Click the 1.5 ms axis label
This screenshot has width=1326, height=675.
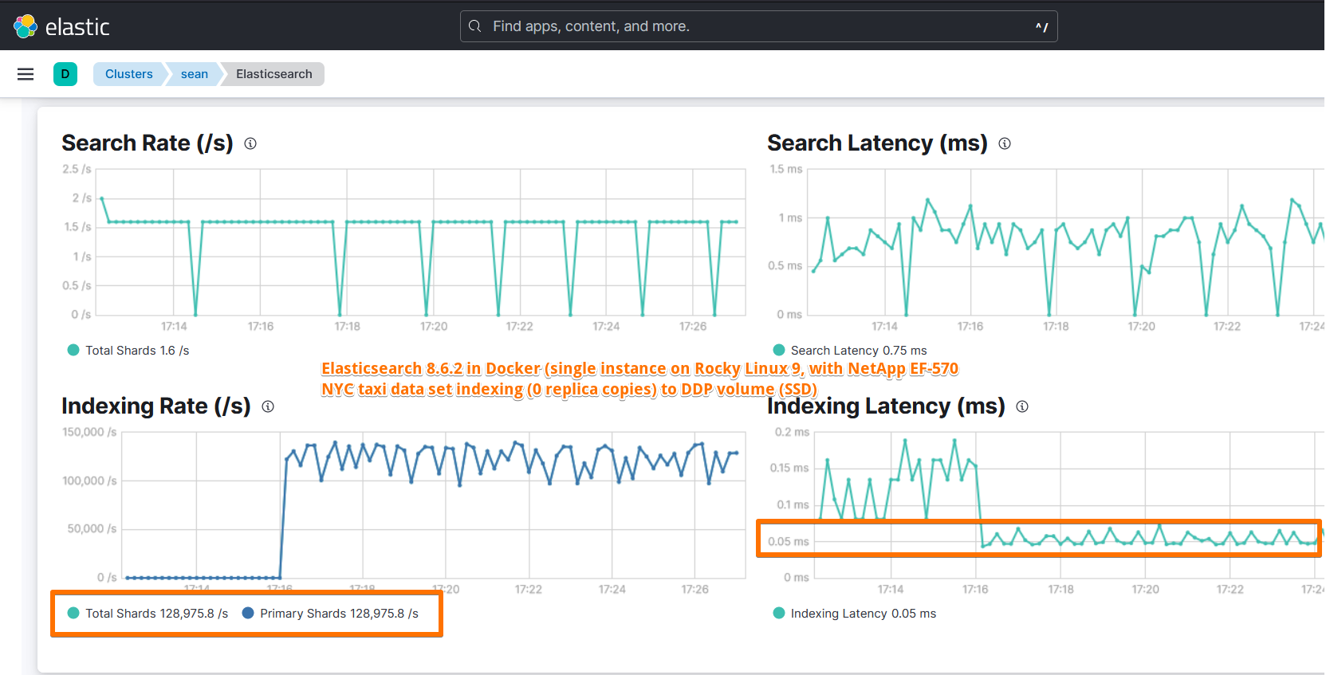pos(786,169)
